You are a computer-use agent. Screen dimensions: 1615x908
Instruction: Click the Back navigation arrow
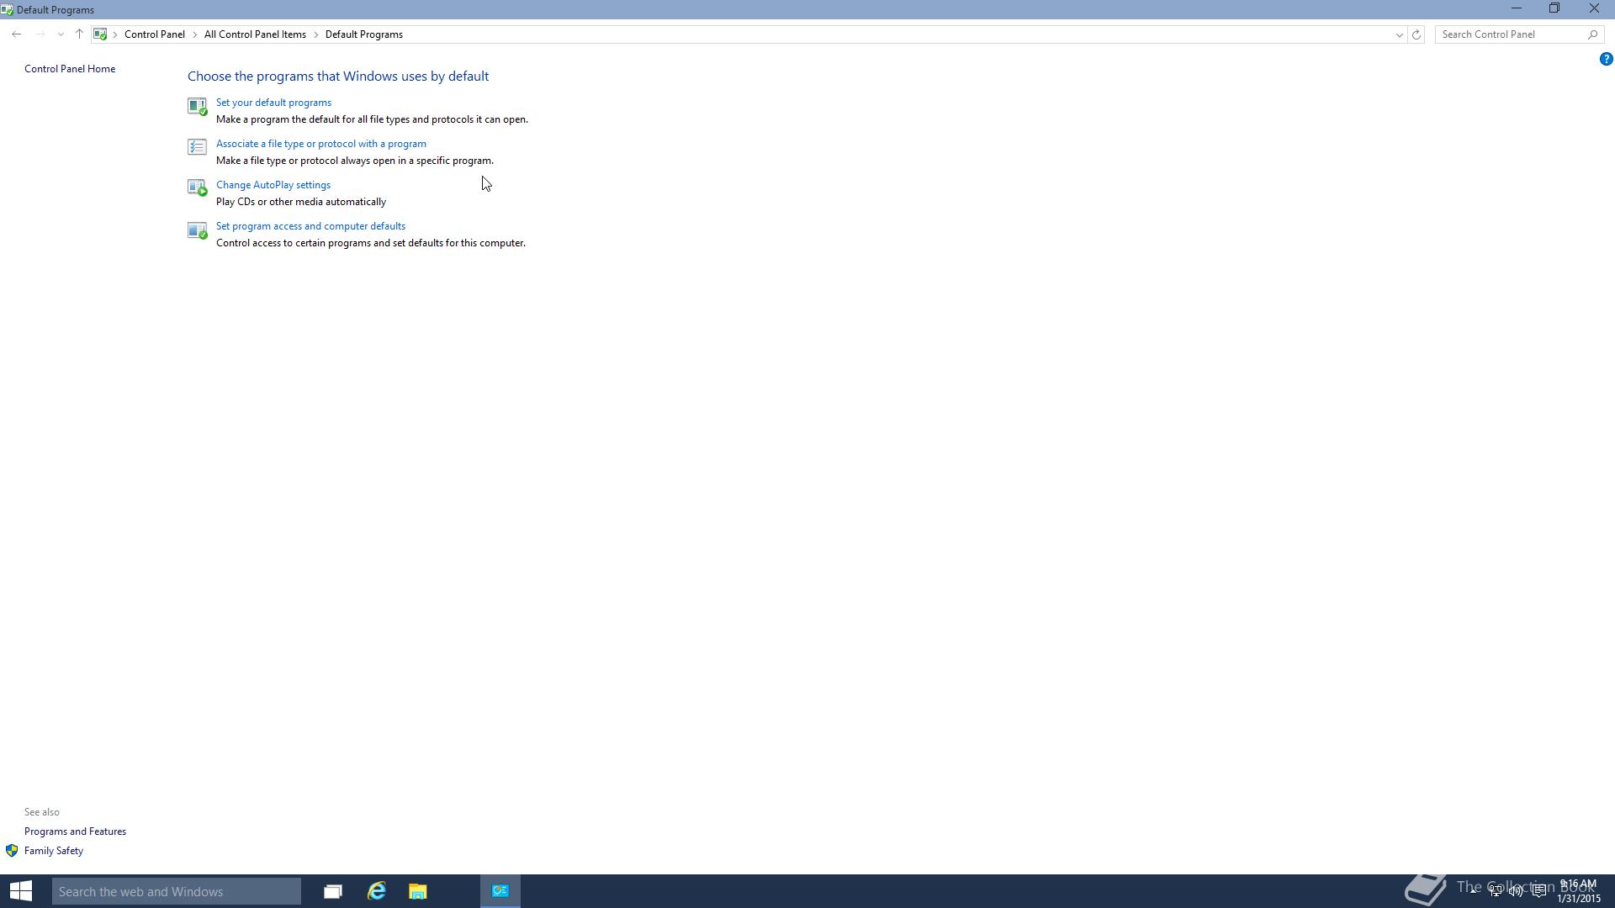coord(17,34)
